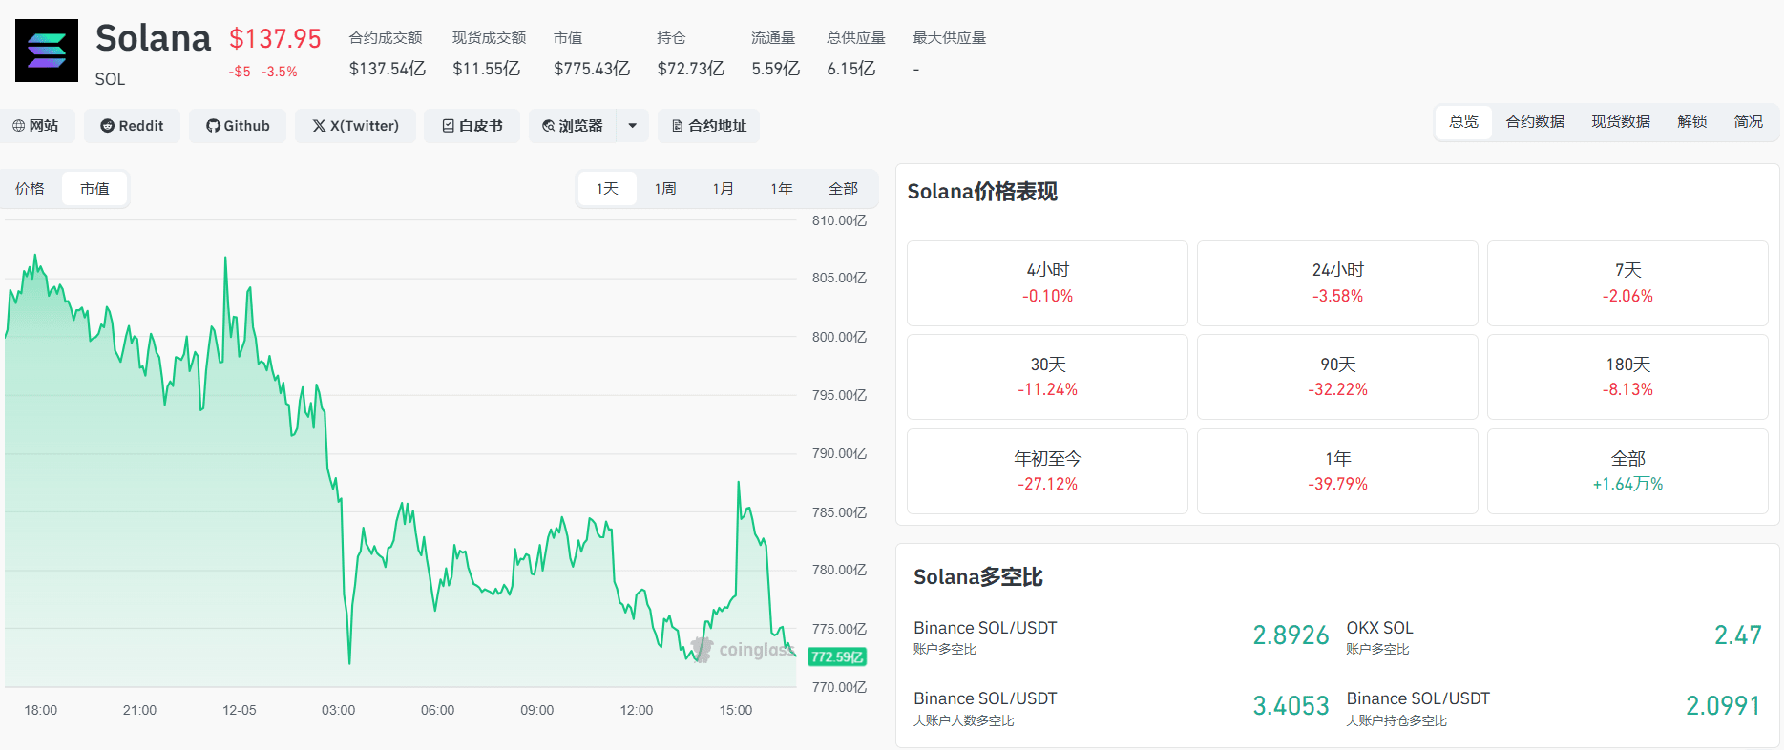The image size is (1784, 750).
Task: Click the 24小时 performance card
Action: [x=1337, y=283]
